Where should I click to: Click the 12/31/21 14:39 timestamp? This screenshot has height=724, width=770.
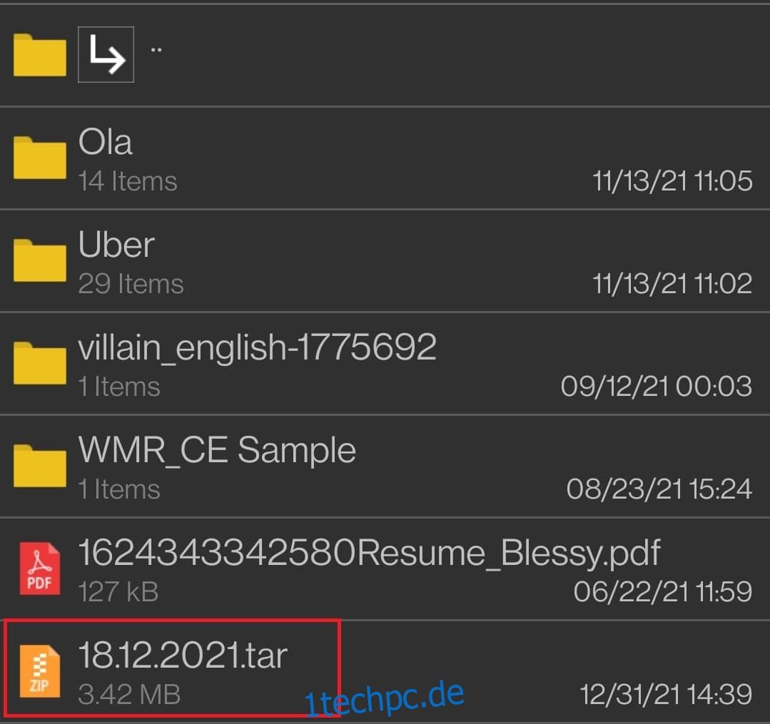[666, 694]
